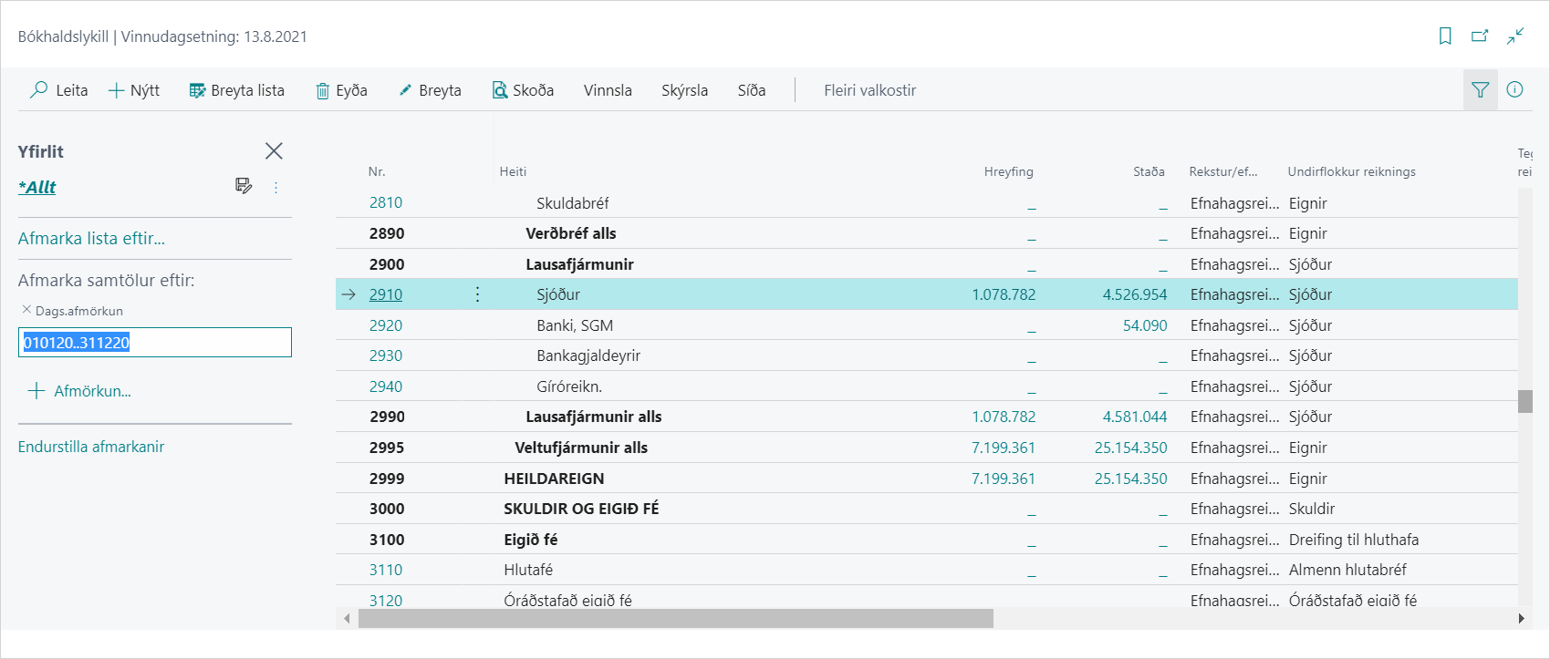Toggle the filter pane funnel icon
The width and height of the screenshot is (1550, 659).
[x=1480, y=89]
